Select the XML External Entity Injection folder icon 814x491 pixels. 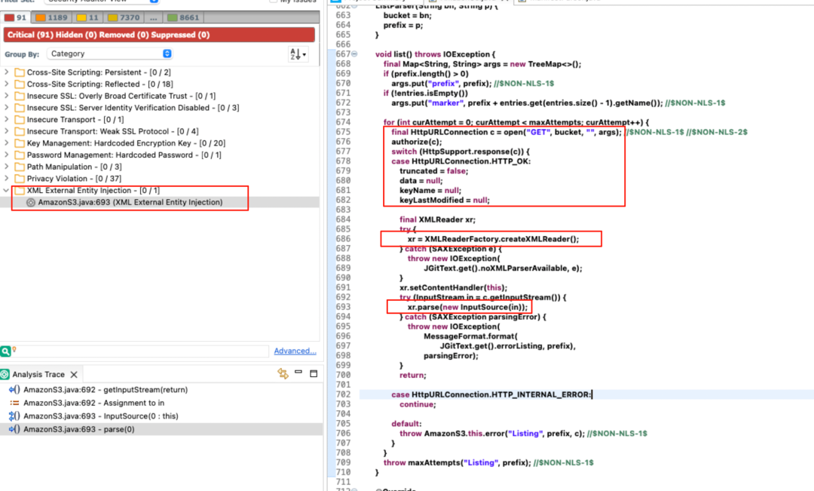click(20, 191)
